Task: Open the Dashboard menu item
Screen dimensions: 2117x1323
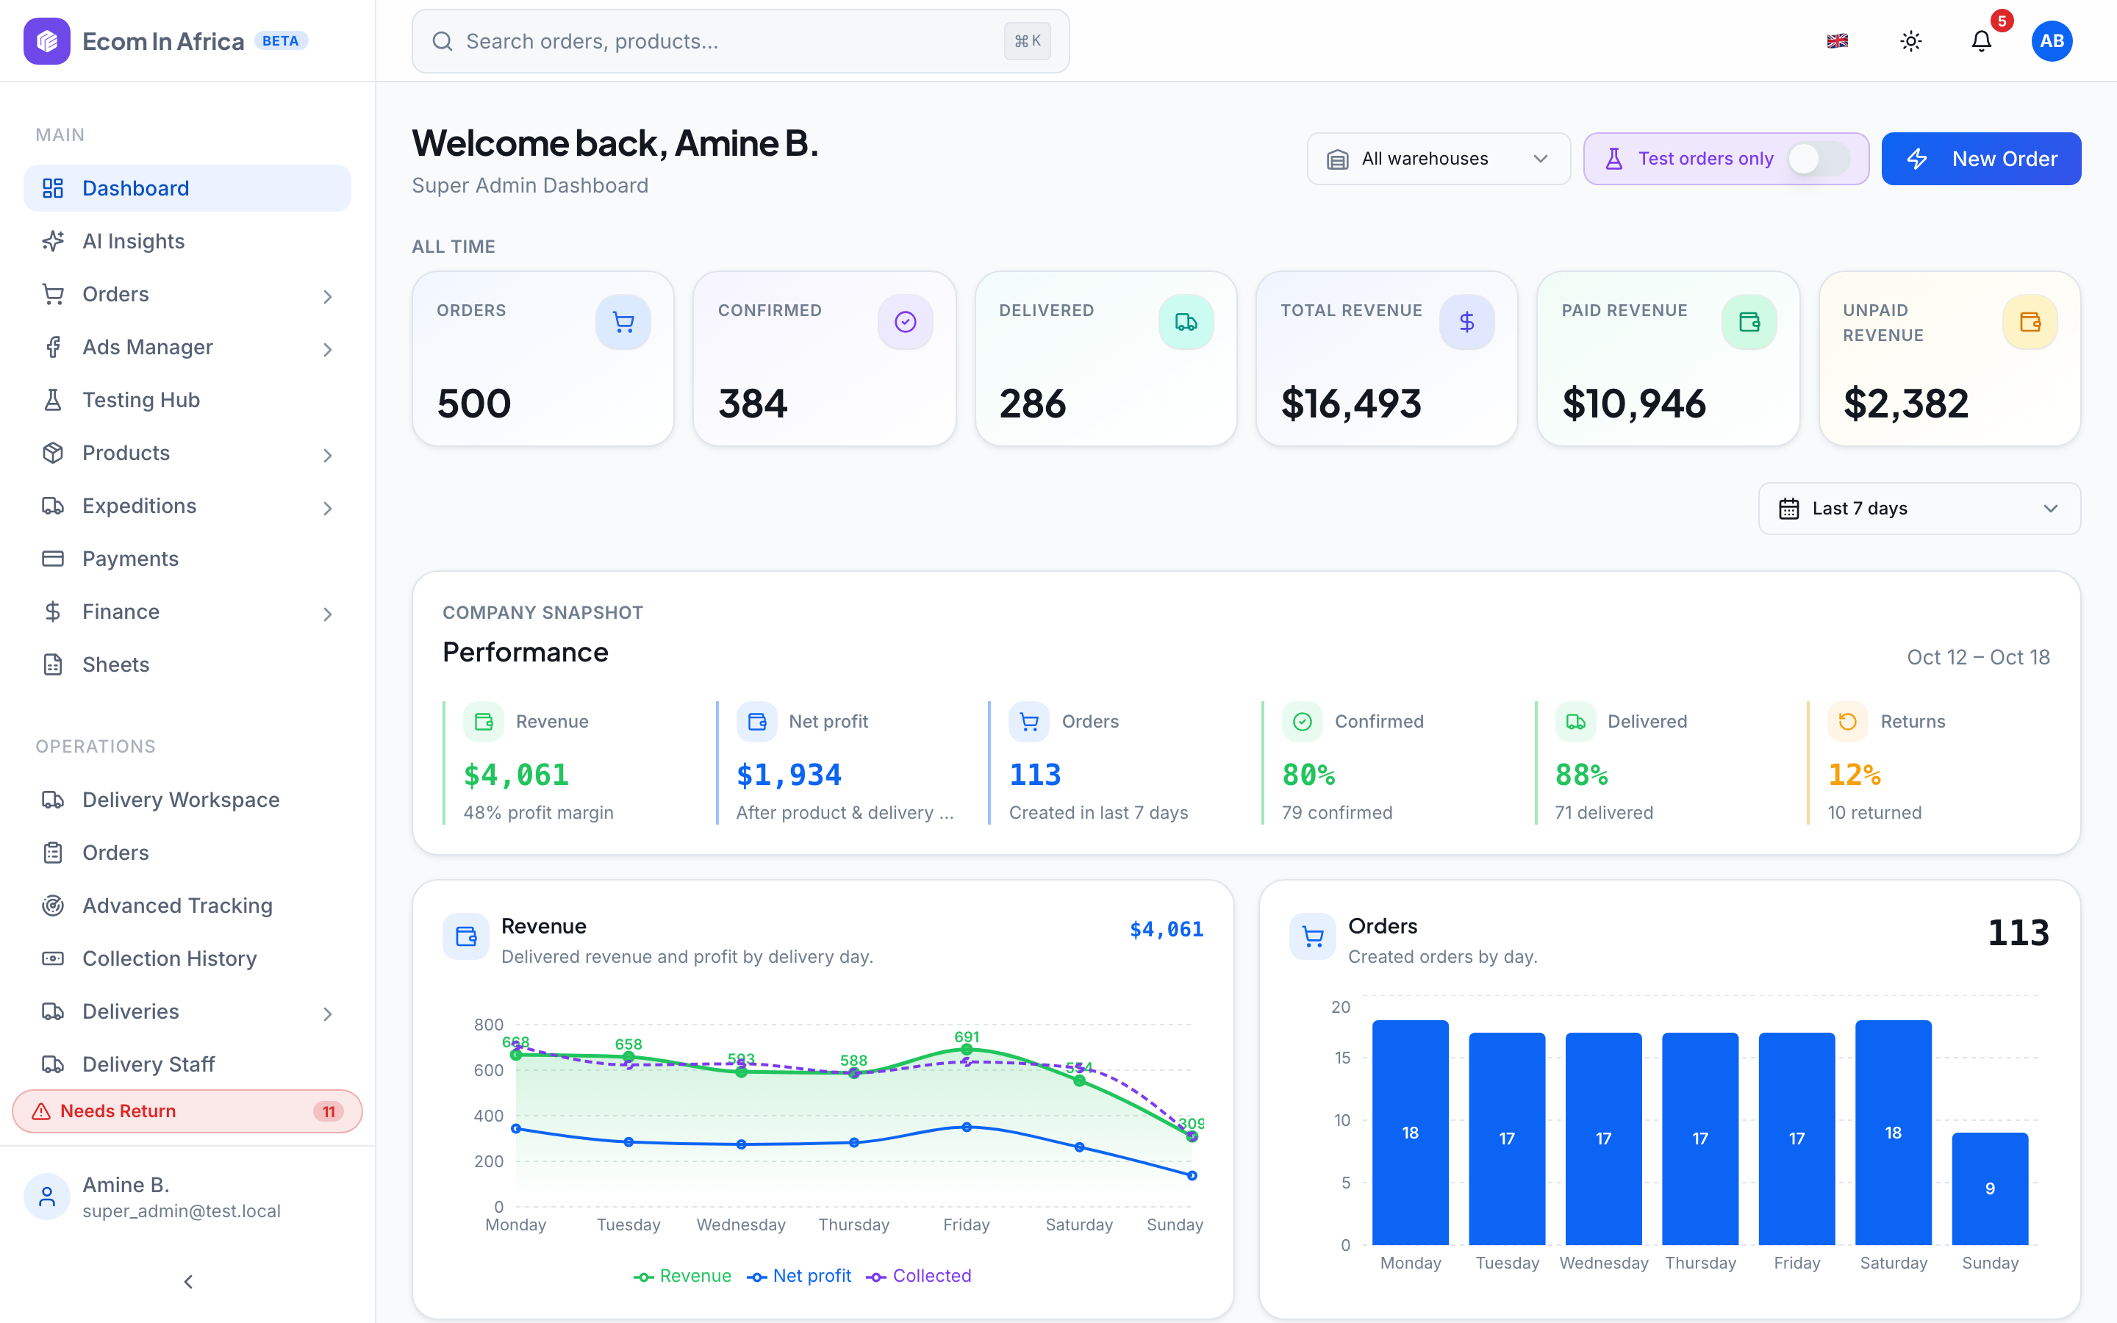Action: tap(187, 188)
